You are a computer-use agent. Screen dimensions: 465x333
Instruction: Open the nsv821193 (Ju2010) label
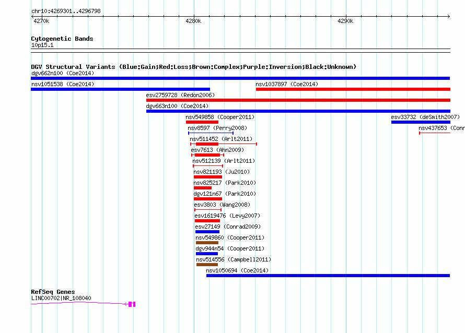tap(222, 172)
